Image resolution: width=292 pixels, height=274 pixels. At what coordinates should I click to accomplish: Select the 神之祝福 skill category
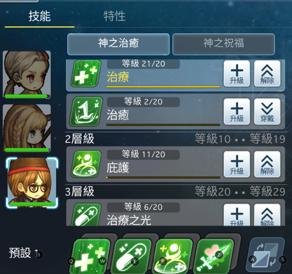224,44
